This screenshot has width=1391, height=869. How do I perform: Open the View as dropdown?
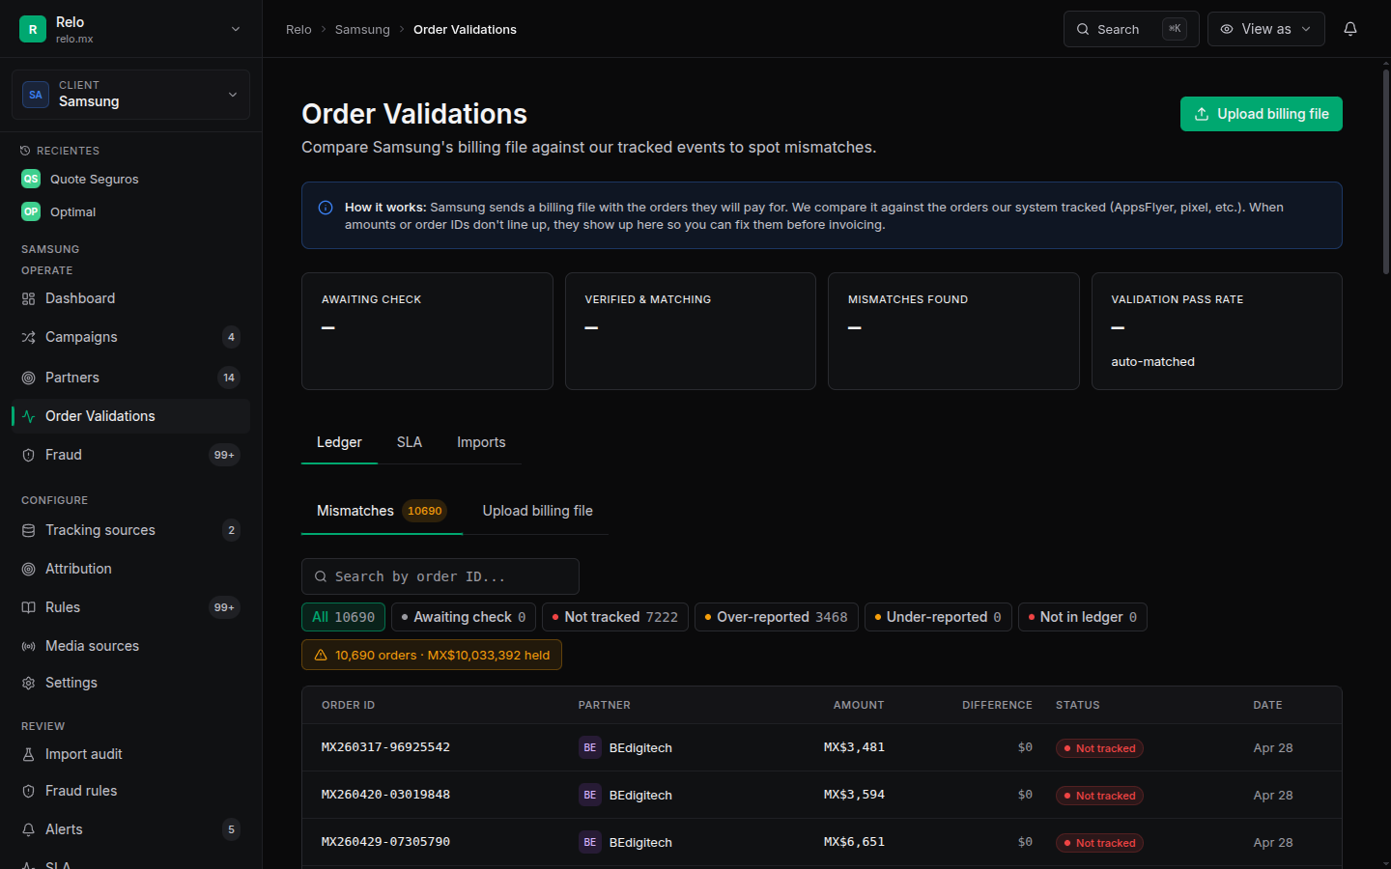(1265, 29)
